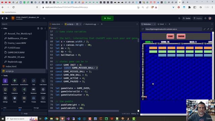Open the repl name dropdown arrow
The width and height of the screenshot is (215, 121).
pyautogui.click(x=41, y=18)
